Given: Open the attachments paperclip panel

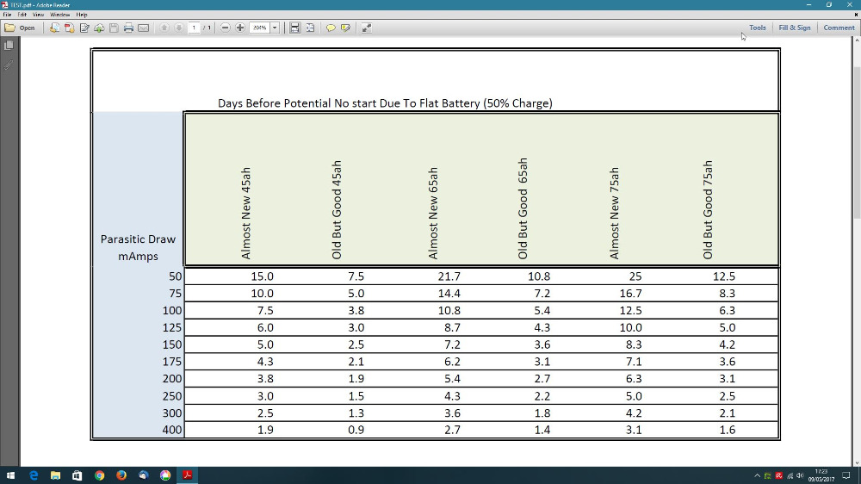Looking at the screenshot, I should click(9, 65).
